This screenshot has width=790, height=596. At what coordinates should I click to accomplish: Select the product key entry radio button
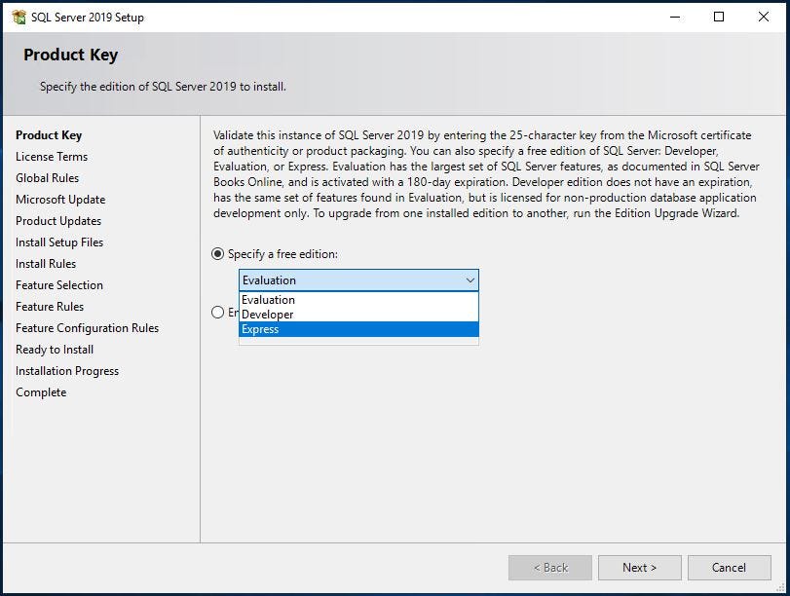(217, 313)
